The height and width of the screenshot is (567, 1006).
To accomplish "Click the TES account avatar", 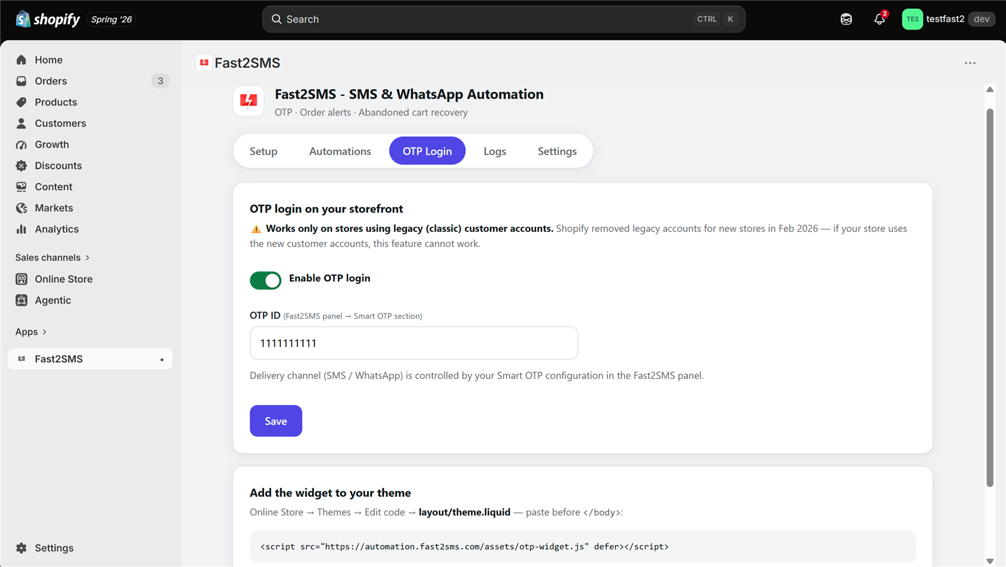I will point(912,19).
